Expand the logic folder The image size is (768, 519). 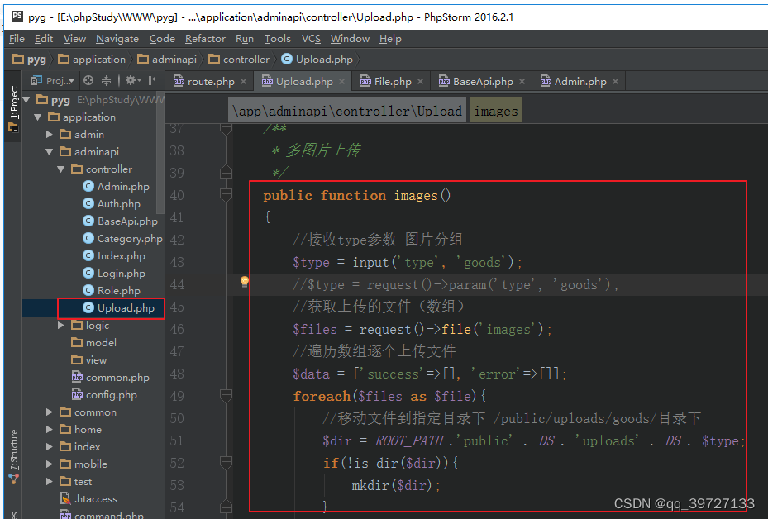60,325
